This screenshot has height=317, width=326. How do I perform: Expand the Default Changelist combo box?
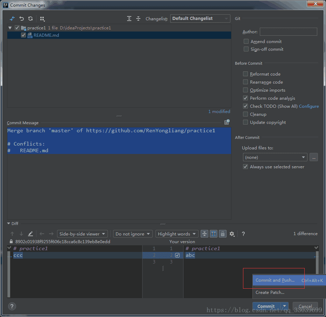click(200, 19)
